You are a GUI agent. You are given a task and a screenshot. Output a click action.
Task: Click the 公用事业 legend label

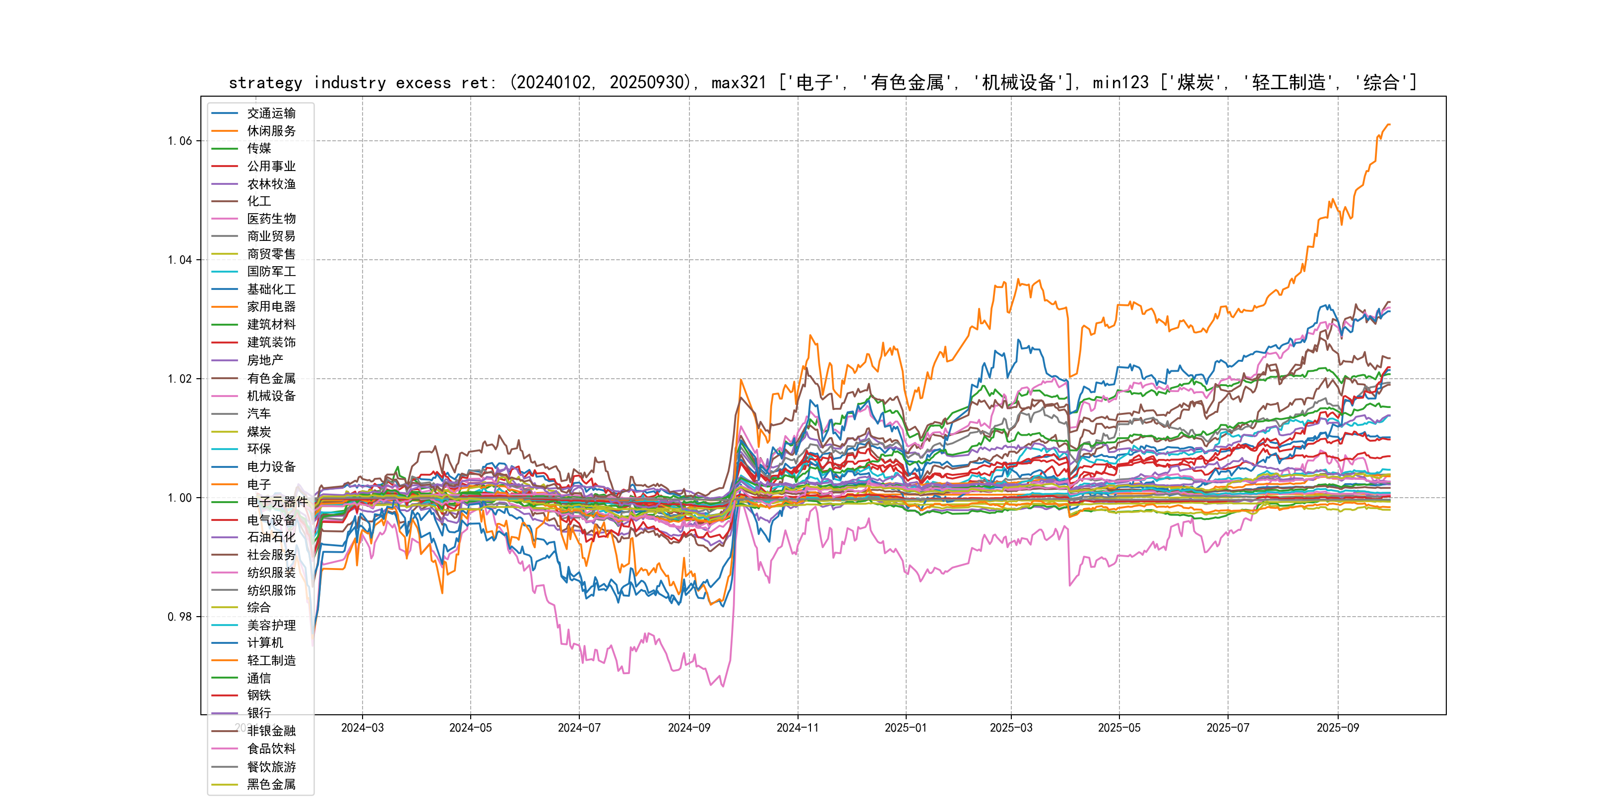click(271, 167)
